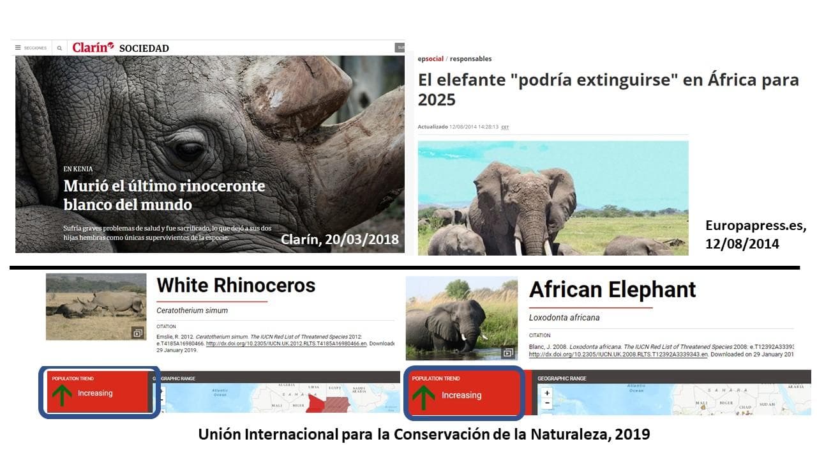This screenshot has width=817, height=460.
Task: Open the SOCIEDAD section label
Action: [144, 49]
